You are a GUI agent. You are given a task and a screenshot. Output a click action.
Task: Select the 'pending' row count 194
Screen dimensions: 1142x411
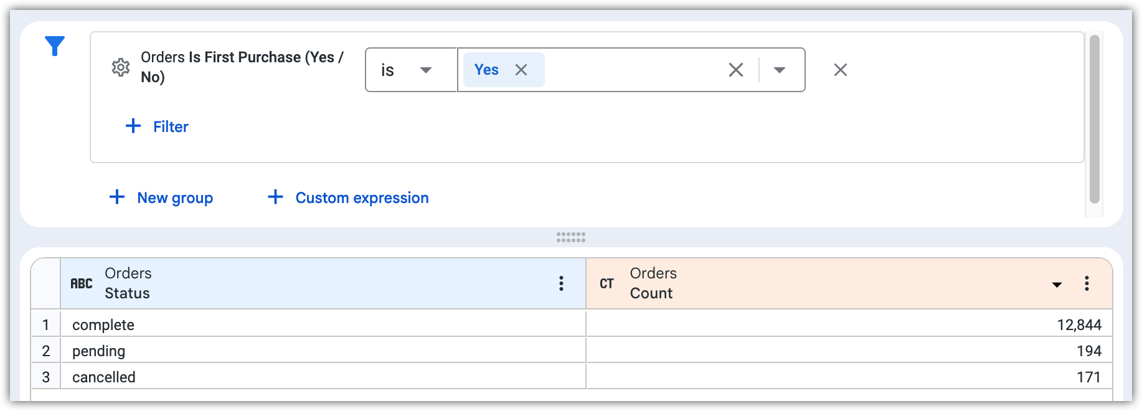point(1088,351)
